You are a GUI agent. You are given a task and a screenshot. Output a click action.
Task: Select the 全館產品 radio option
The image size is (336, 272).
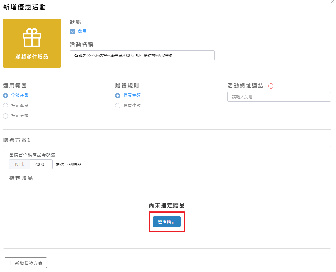click(x=5, y=95)
